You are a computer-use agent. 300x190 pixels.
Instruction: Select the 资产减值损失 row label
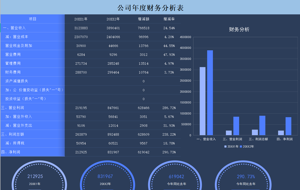click(x=17, y=81)
